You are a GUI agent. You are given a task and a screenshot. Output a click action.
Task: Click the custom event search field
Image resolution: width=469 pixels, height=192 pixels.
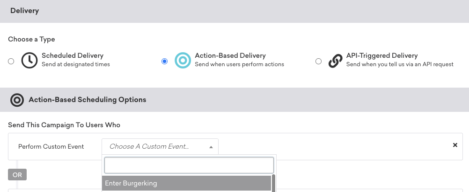pos(189,165)
